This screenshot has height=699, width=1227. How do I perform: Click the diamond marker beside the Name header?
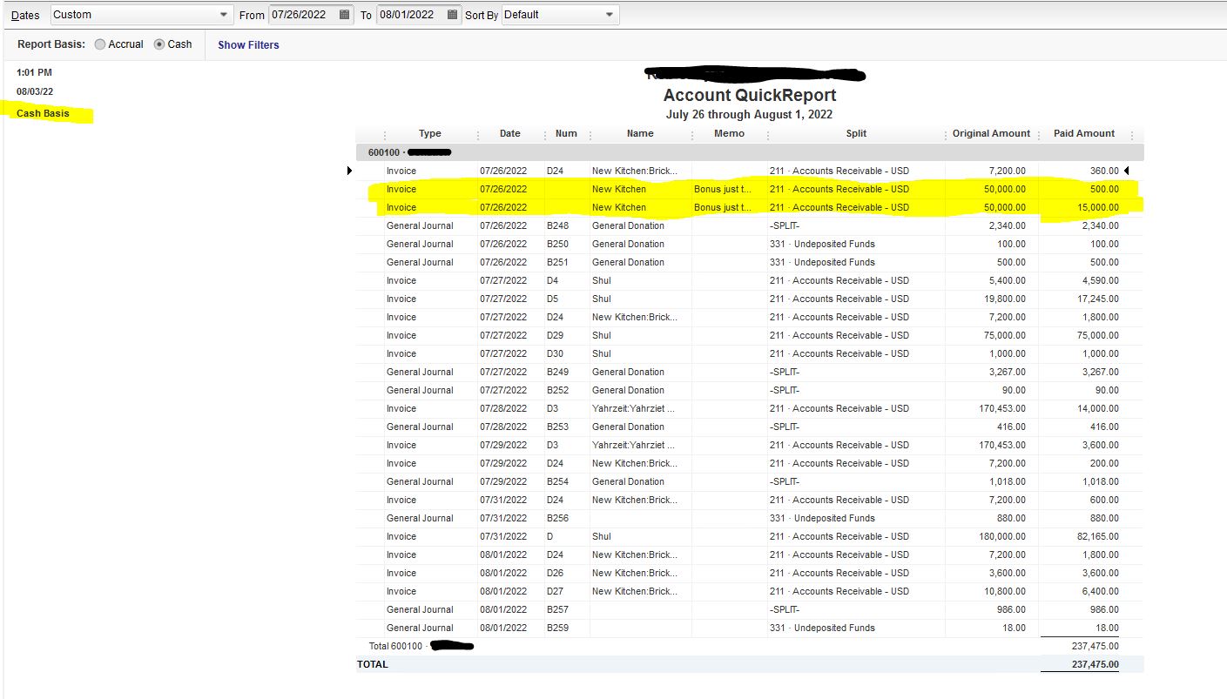click(691, 133)
